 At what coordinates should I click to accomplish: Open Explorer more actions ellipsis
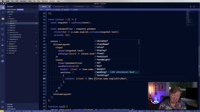click(x=36, y=7)
